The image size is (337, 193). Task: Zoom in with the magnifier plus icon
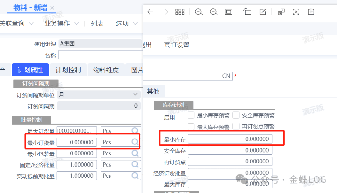(x=198, y=12)
